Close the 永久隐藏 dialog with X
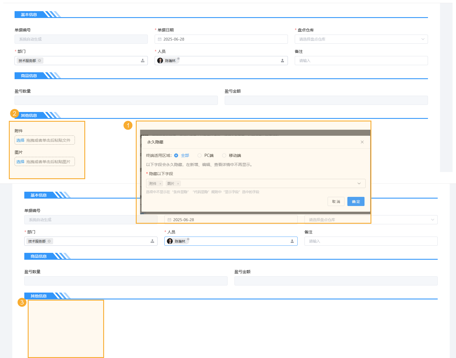 coord(362,142)
